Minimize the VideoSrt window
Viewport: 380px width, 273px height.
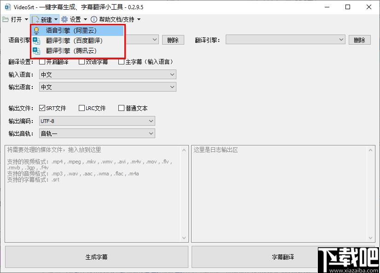(x=327, y=7)
